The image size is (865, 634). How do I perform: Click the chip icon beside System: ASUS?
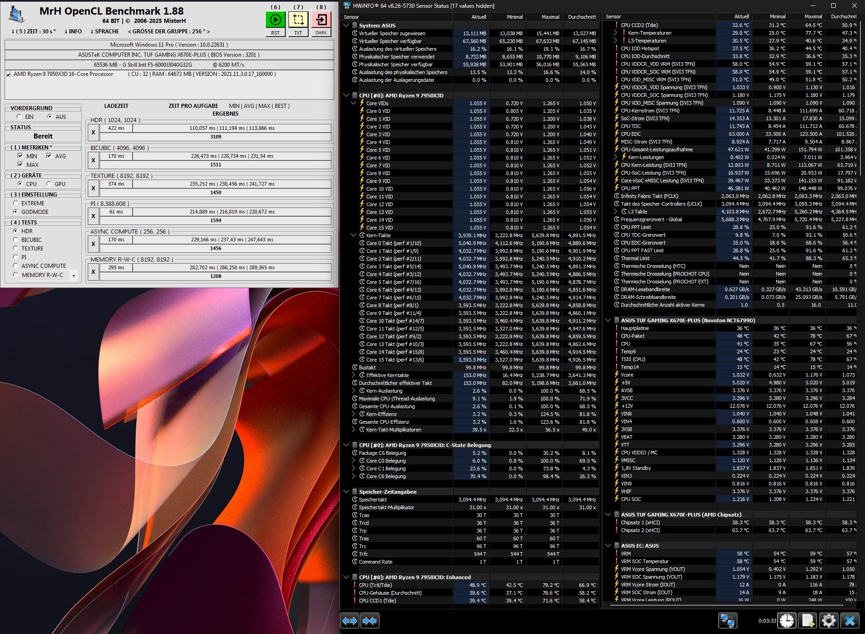355,26
